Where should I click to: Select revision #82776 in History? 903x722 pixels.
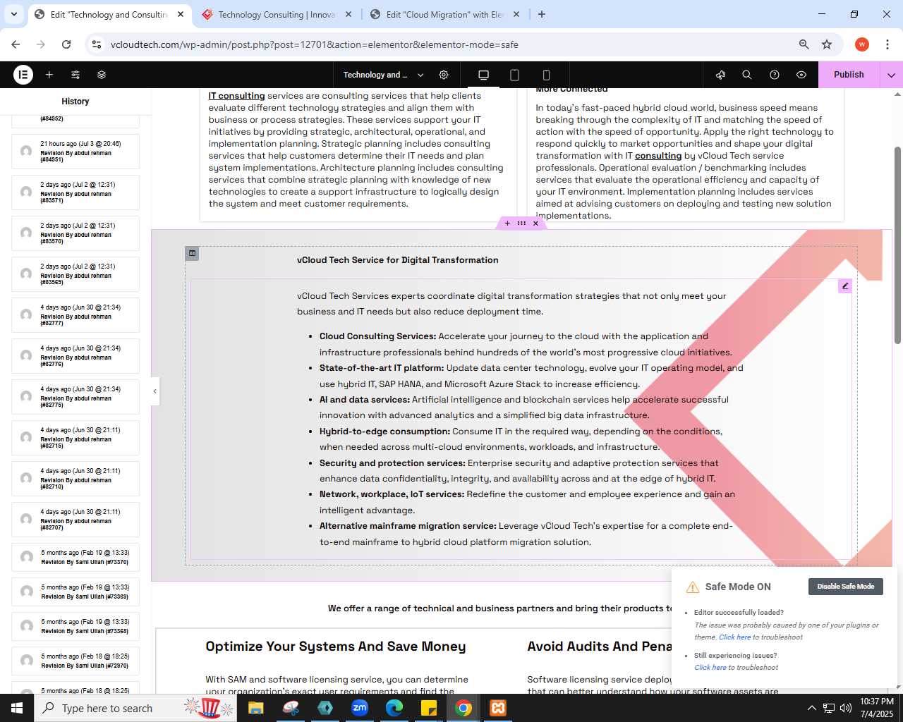(x=75, y=356)
